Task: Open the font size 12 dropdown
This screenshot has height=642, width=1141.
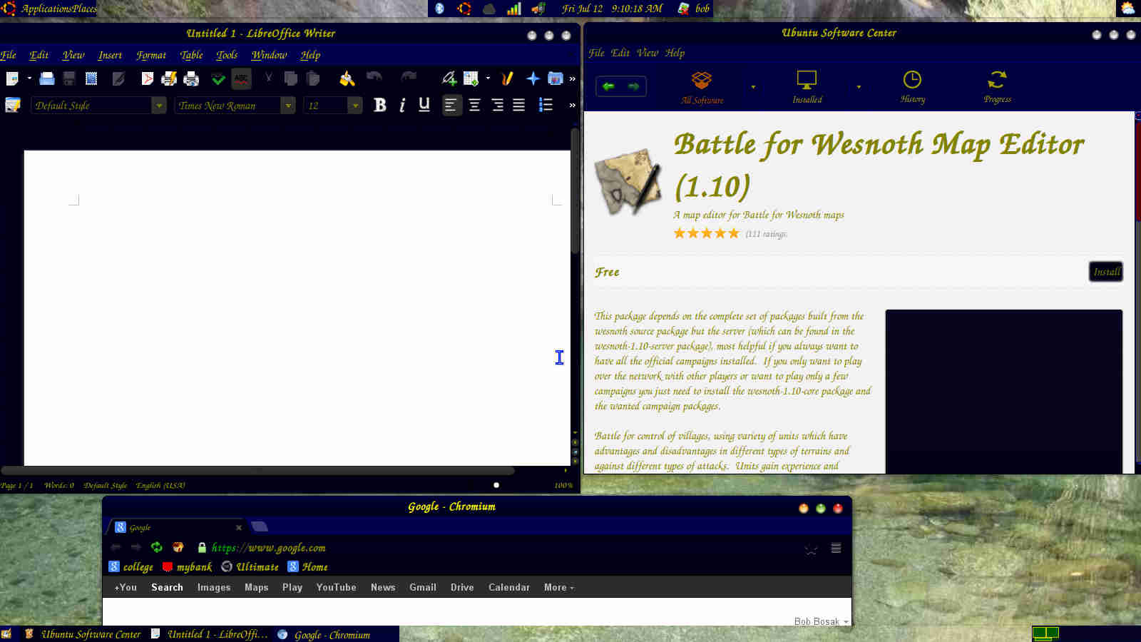Action: coord(355,106)
